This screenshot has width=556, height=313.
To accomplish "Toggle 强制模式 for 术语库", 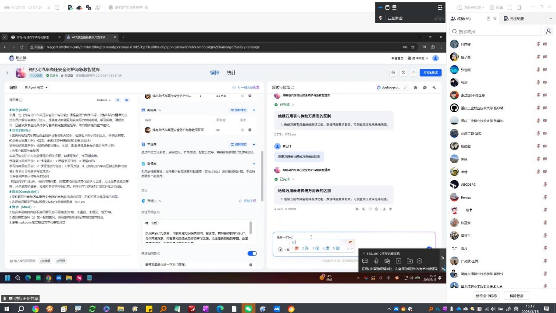I will click(x=238, y=144).
